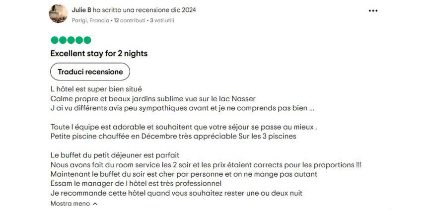Click the line starting 'Je recommande cette hôtel'
Screen dimensions: 430x215
pos(176,193)
